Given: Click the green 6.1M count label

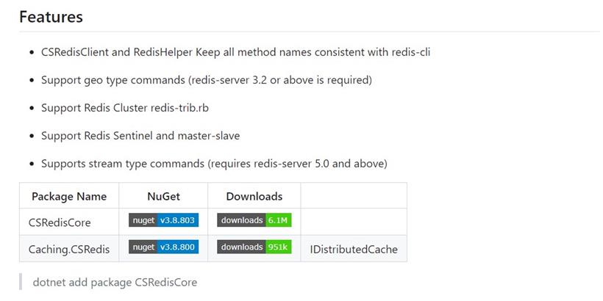Looking at the screenshot, I should (x=279, y=220).
